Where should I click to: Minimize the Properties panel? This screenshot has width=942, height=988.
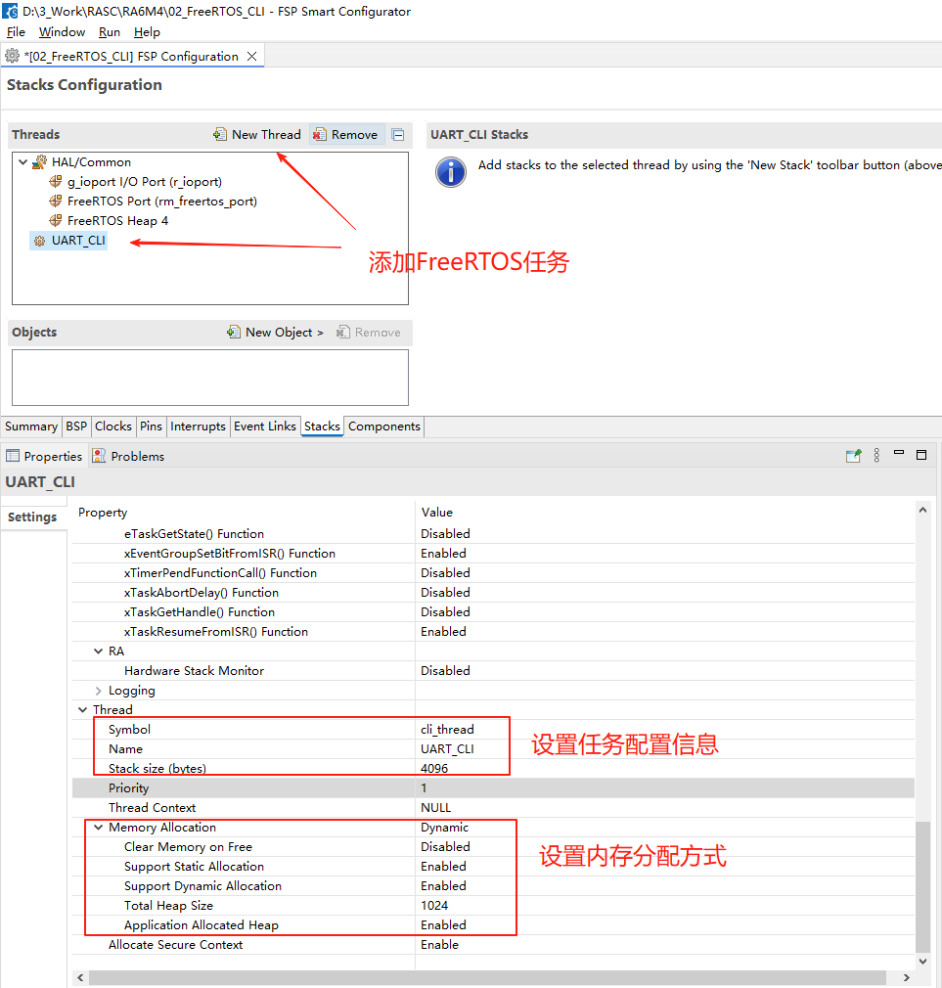(x=899, y=452)
